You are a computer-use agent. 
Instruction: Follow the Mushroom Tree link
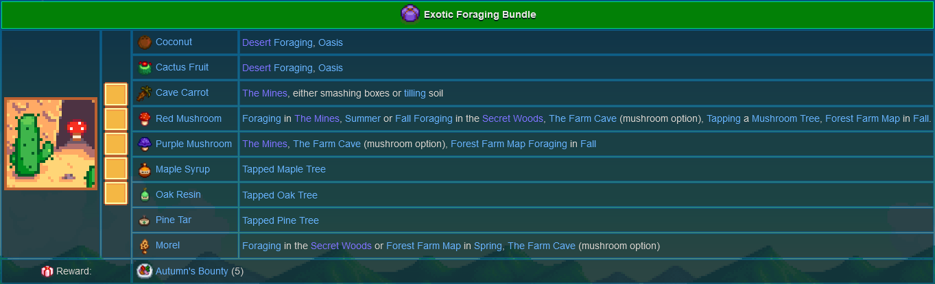[785, 118]
